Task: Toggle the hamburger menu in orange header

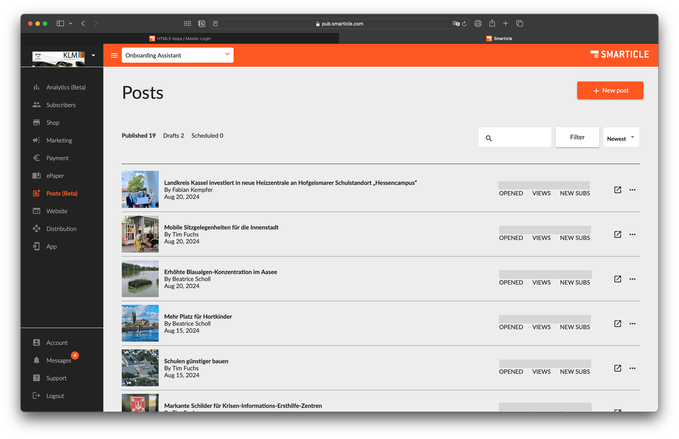Action: point(114,55)
